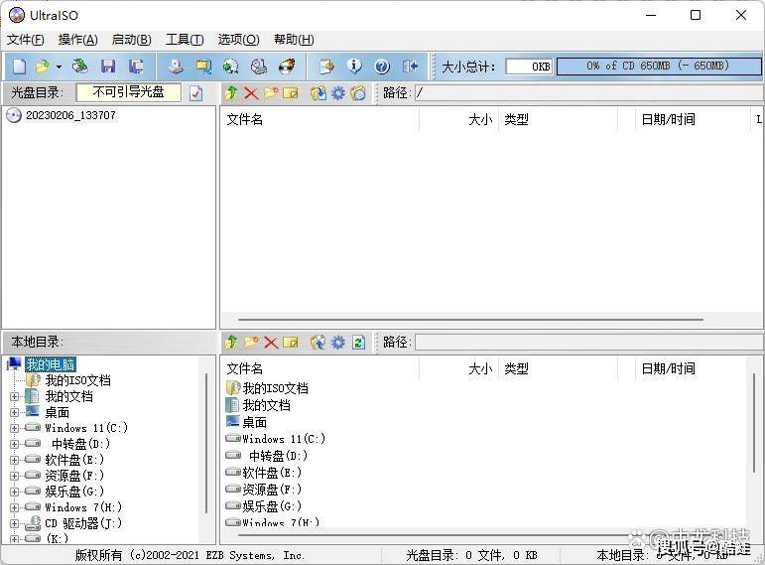Click red Delete X in disc directory toolbar
Screen dimensions: 765x565
(x=251, y=92)
